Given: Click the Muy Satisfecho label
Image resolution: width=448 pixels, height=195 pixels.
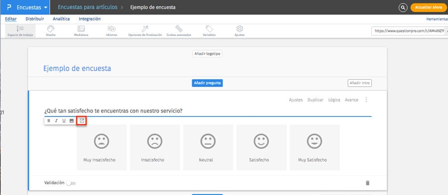Looking at the screenshot, I should click(312, 160).
